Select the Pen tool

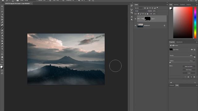tap(2, 46)
